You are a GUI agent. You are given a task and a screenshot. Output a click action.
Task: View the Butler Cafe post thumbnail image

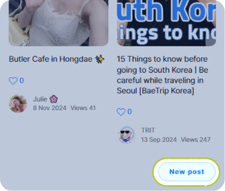(58, 23)
